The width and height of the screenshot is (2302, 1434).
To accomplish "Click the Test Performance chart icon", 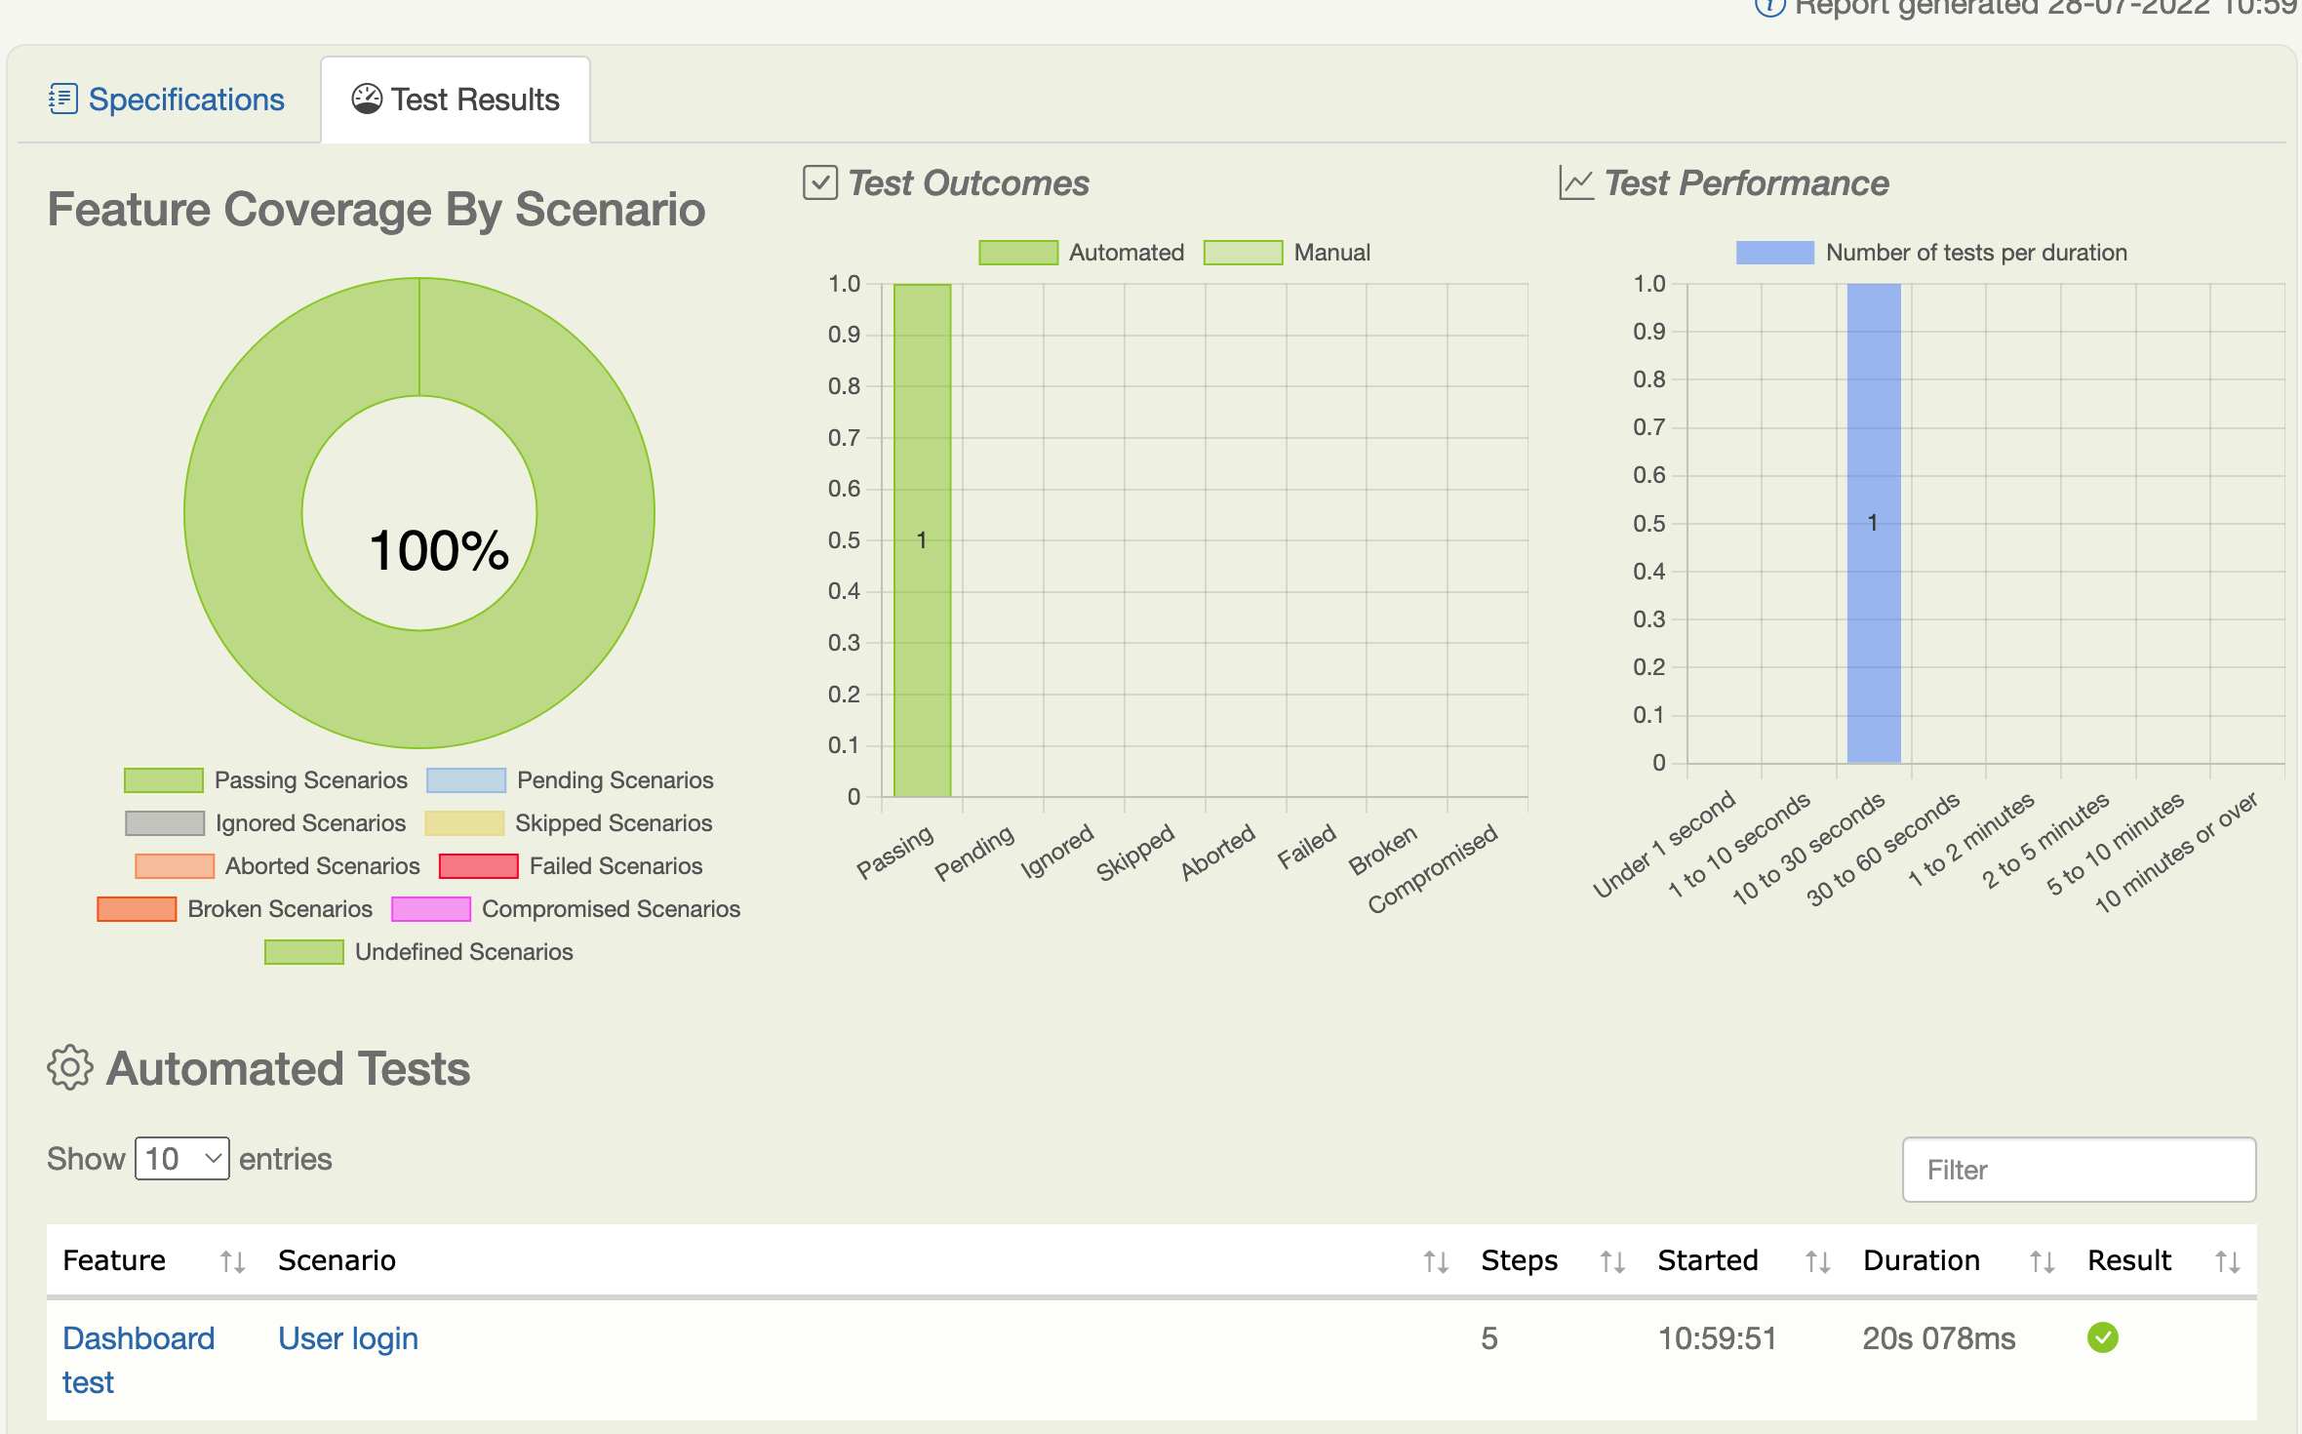I will point(1575,182).
